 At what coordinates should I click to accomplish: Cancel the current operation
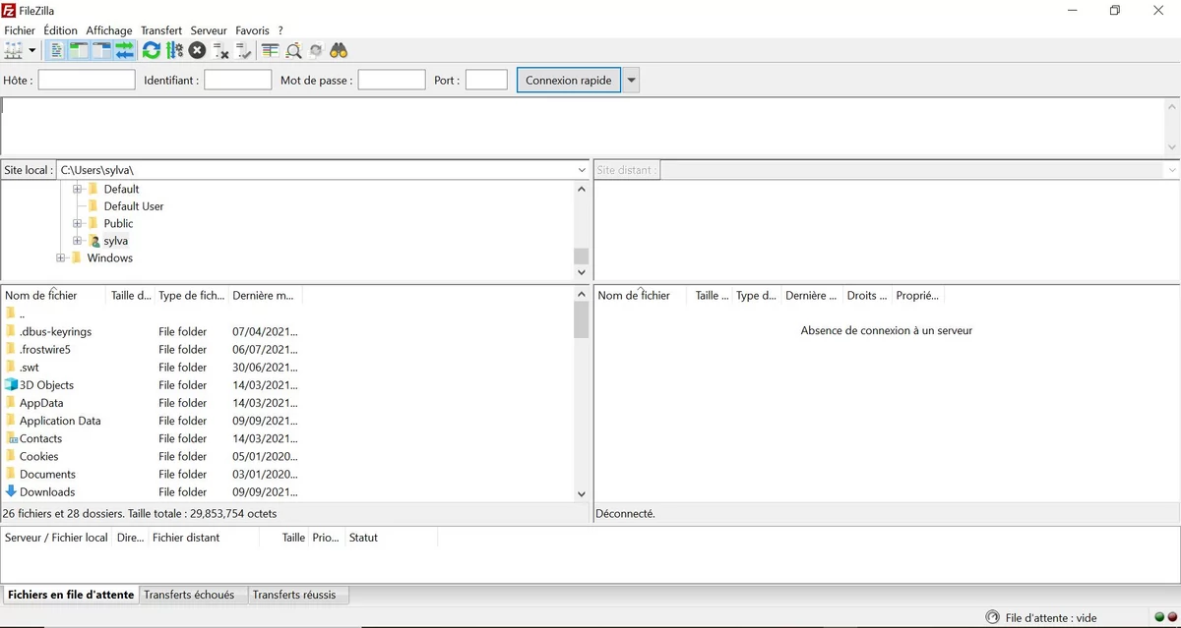198,50
